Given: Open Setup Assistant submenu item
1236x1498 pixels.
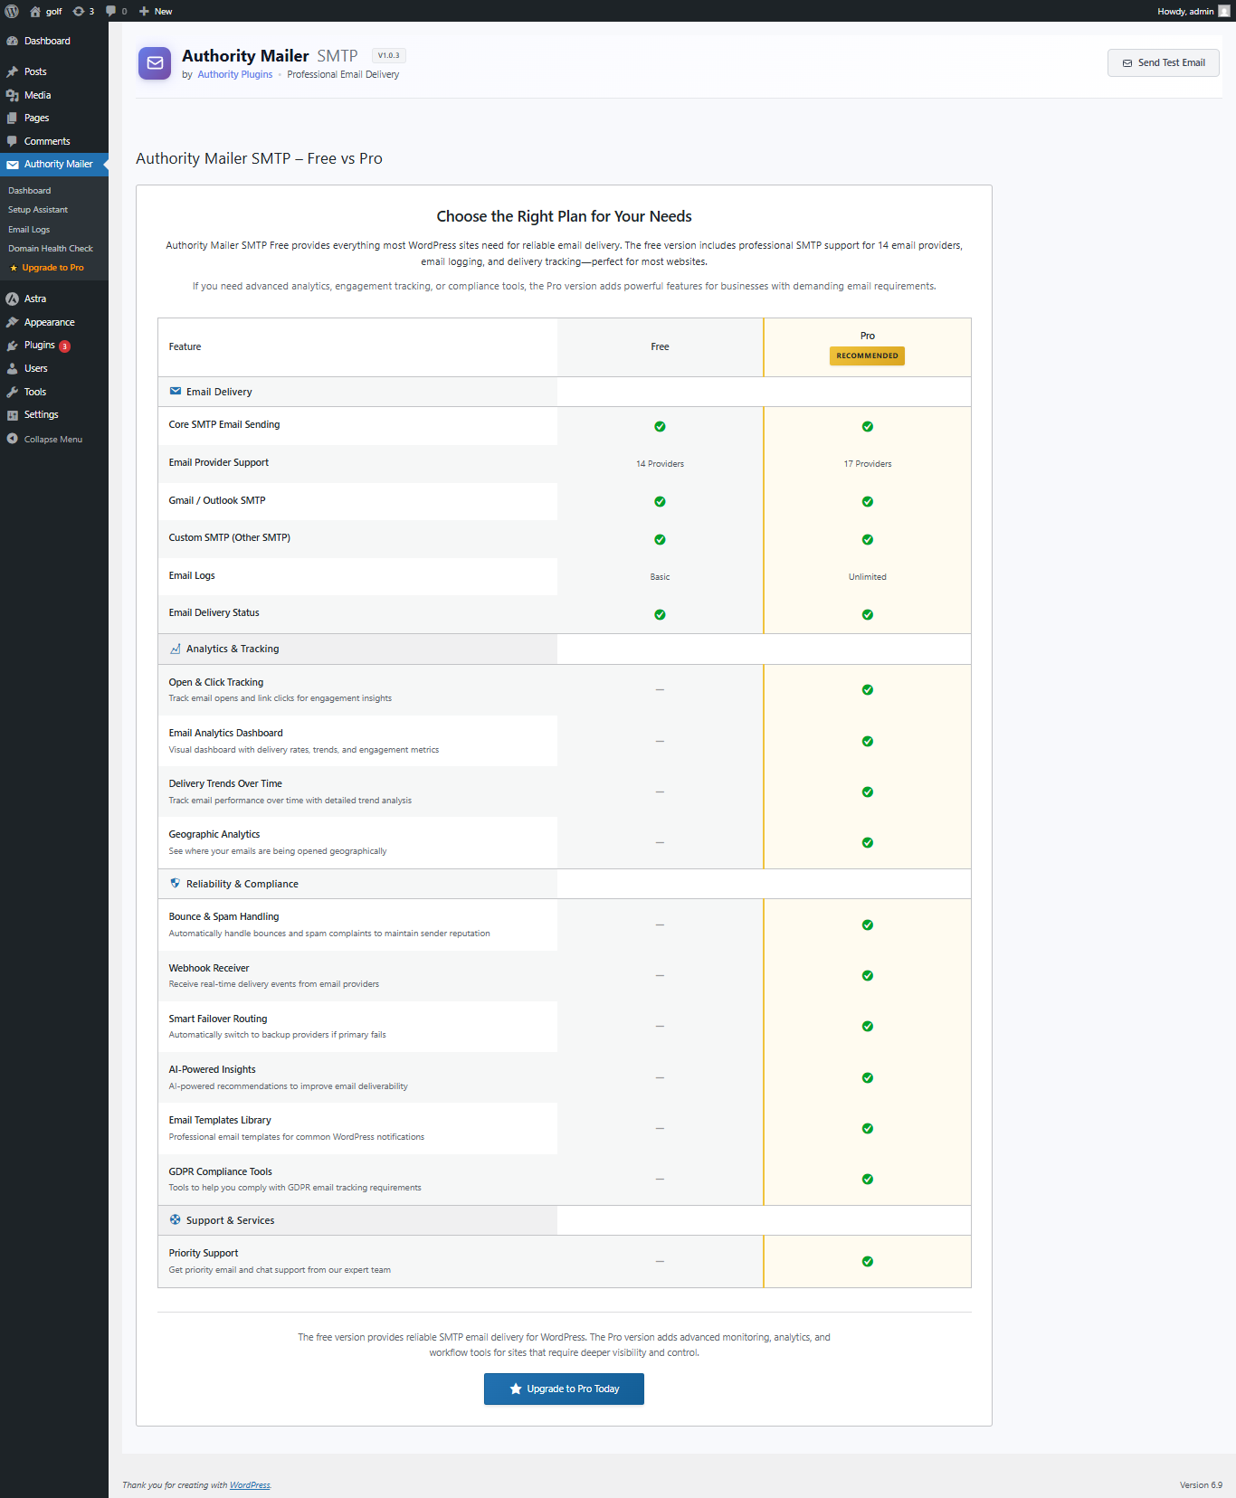Looking at the screenshot, I should tap(38, 210).
